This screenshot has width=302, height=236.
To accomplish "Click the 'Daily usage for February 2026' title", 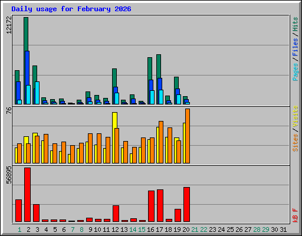I will point(71,9).
